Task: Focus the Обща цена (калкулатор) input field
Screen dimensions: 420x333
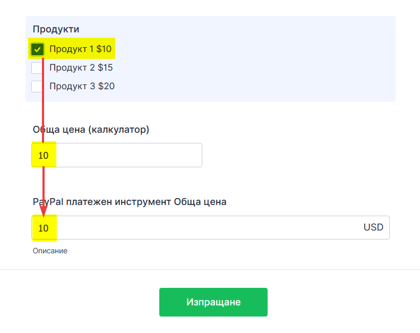Action: click(x=127, y=155)
